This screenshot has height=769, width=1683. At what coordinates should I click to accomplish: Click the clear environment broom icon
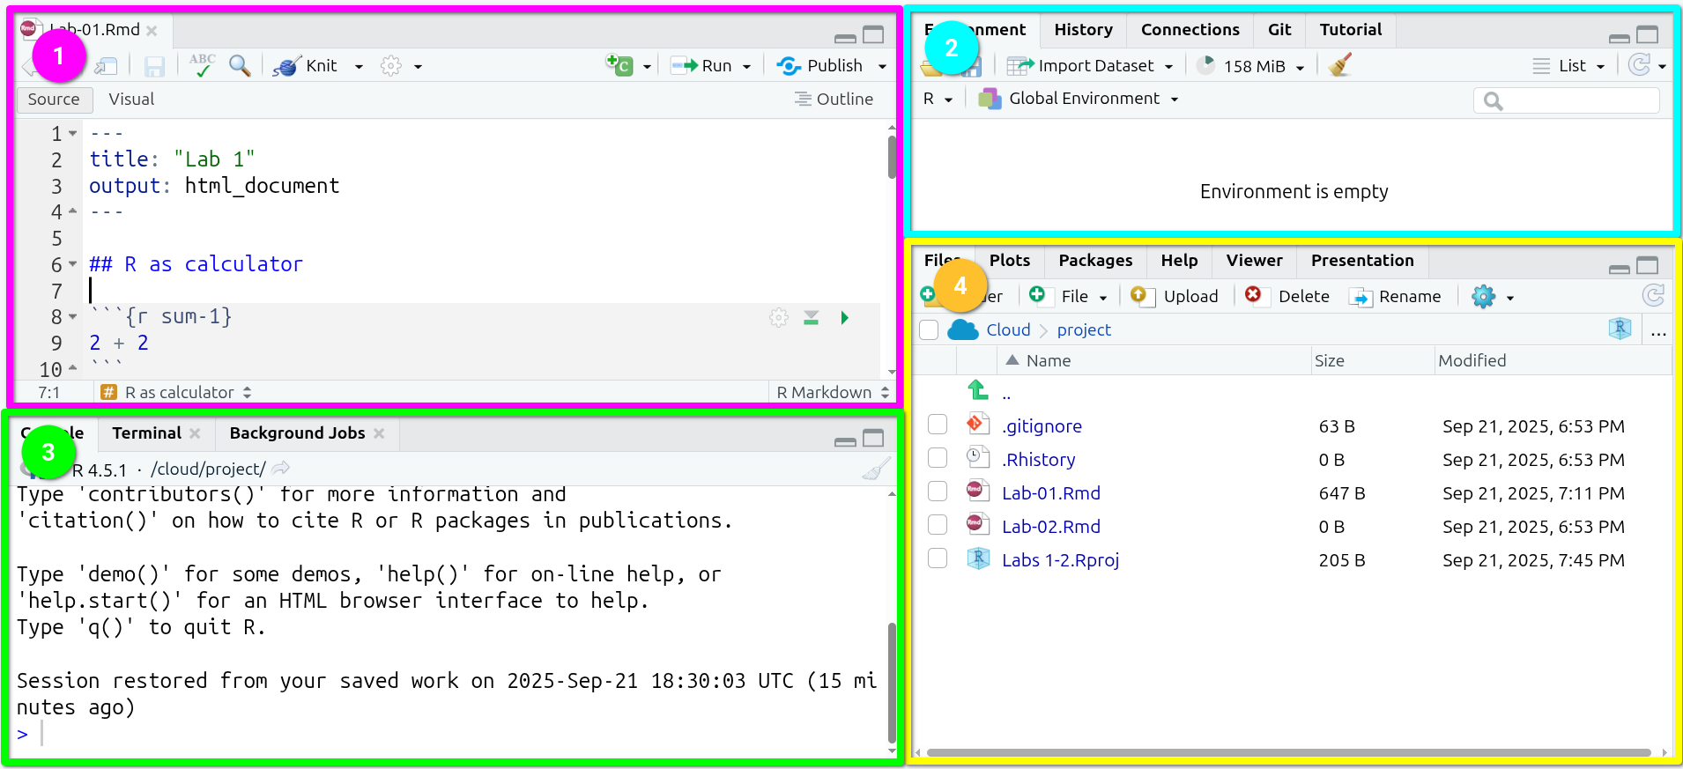[x=1339, y=66]
